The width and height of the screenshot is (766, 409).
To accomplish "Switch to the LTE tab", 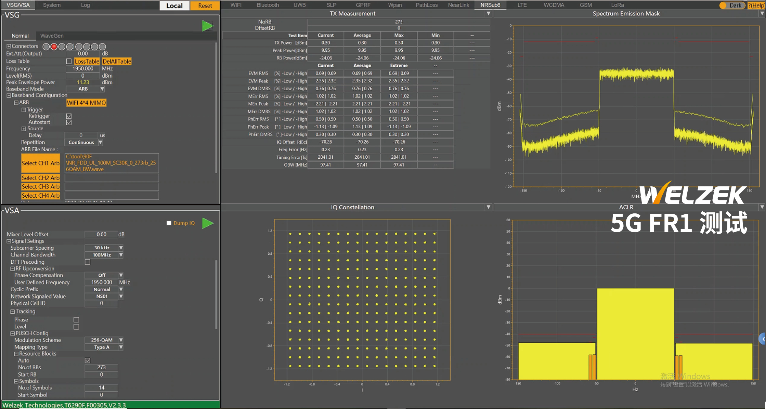I will (x=522, y=5).
